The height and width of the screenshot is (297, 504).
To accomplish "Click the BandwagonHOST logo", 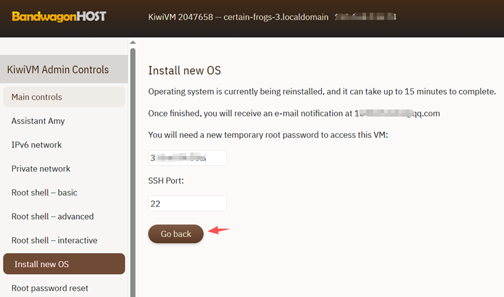I will coord(59,16).
